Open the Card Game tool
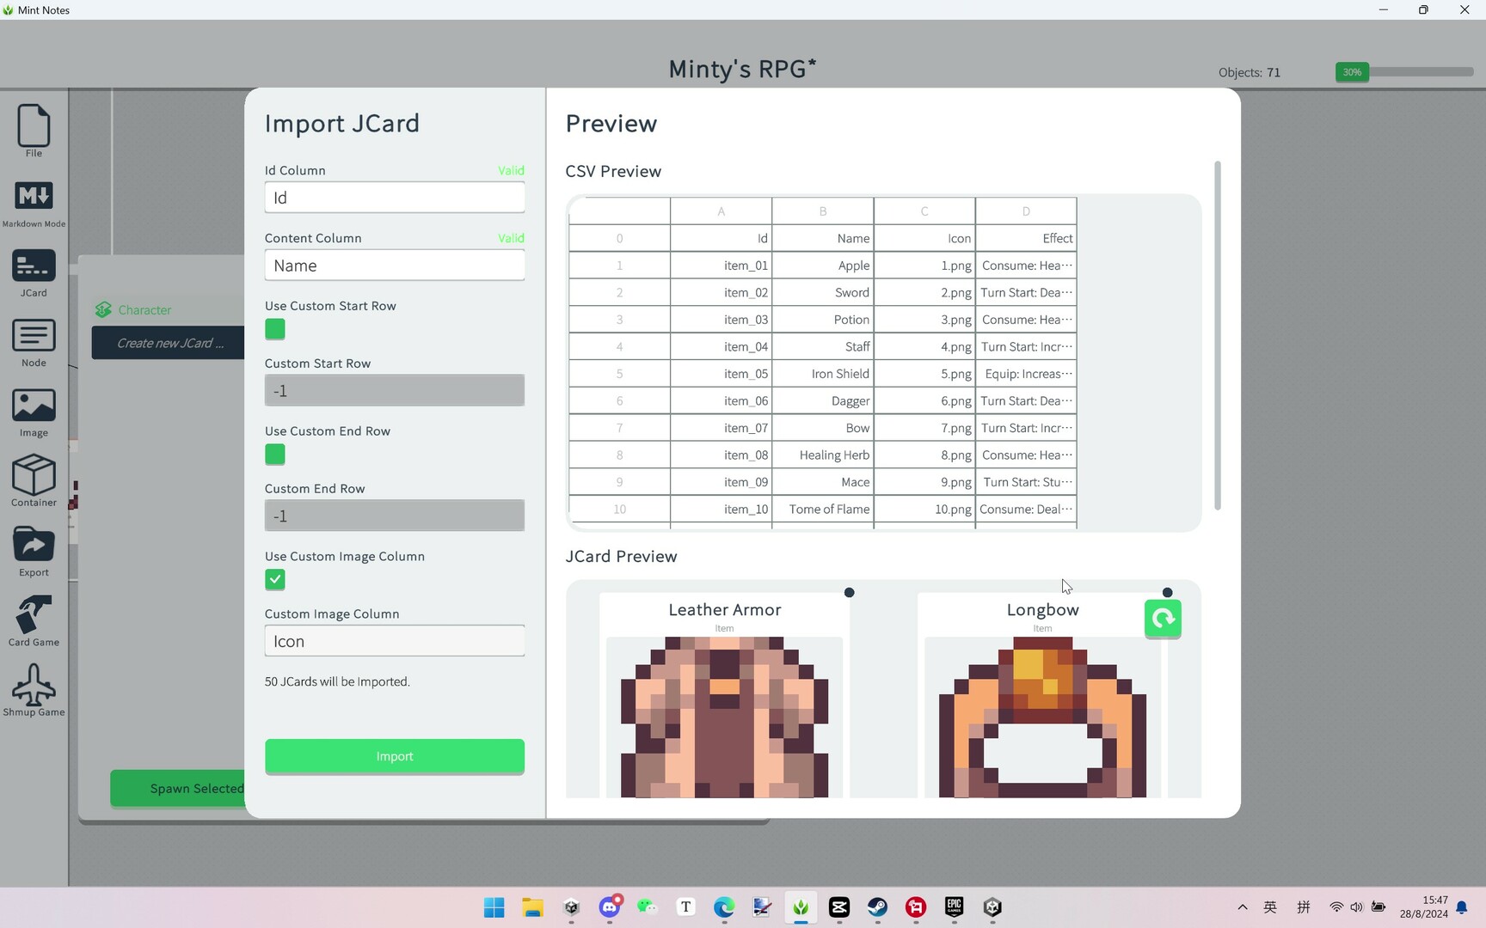The width and height of the screenshot is (1486, 928). (34, 620)
